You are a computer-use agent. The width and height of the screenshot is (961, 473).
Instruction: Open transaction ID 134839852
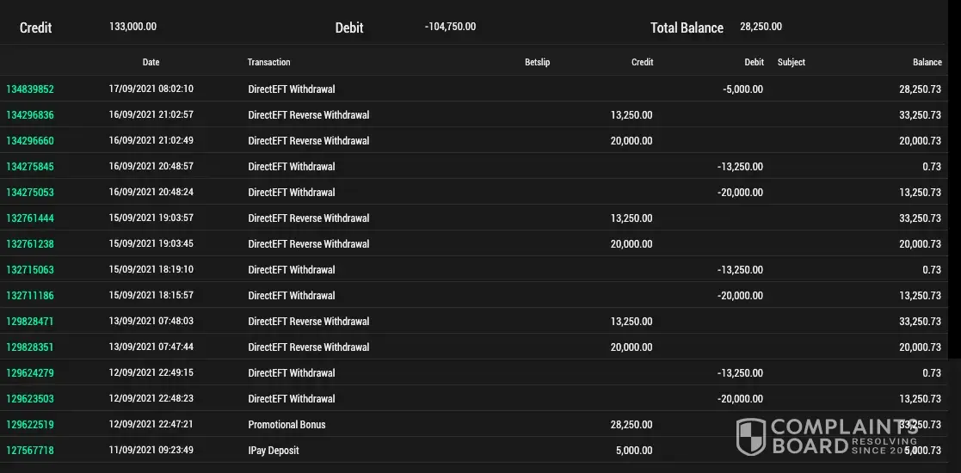pyautogui.click(x=30, y=89)
